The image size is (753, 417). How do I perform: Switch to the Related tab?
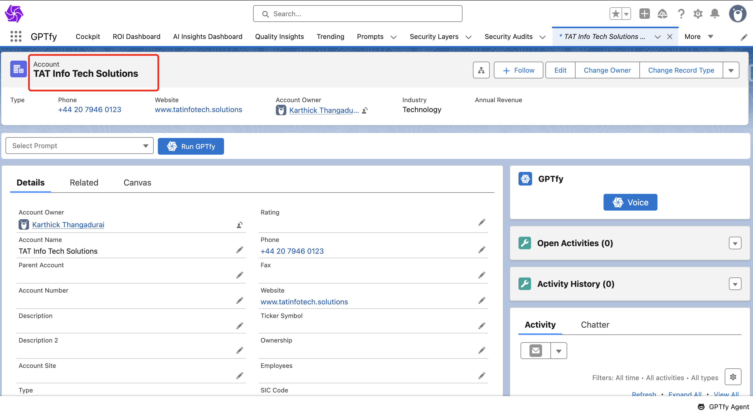point(84,183)
